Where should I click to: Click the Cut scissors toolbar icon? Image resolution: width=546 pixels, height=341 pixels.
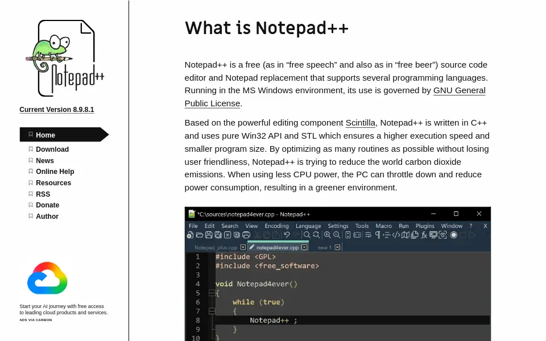(x=257, y=235)
